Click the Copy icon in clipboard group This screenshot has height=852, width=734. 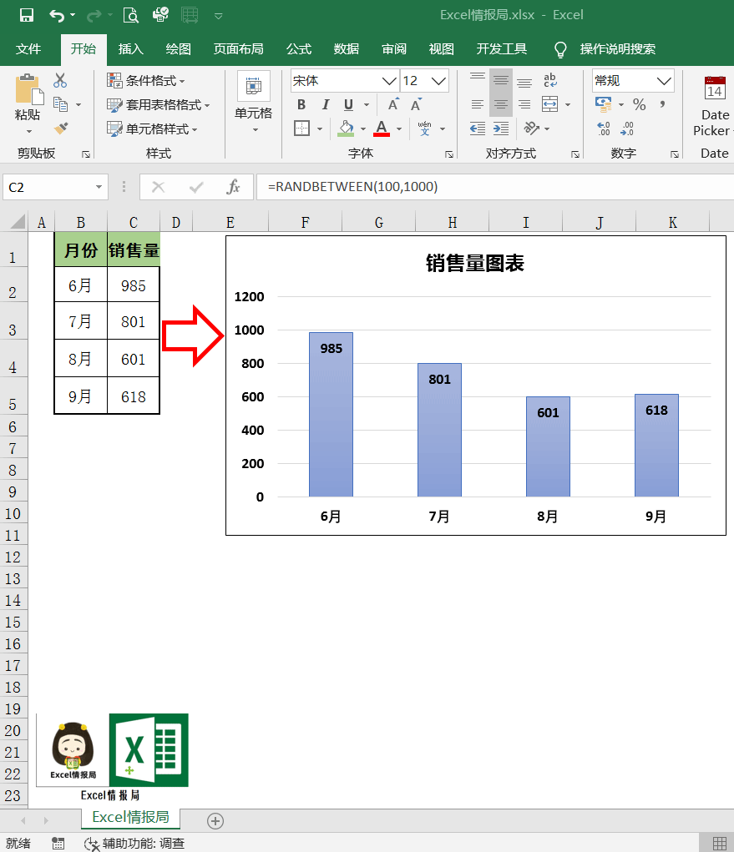pos(60,103)
